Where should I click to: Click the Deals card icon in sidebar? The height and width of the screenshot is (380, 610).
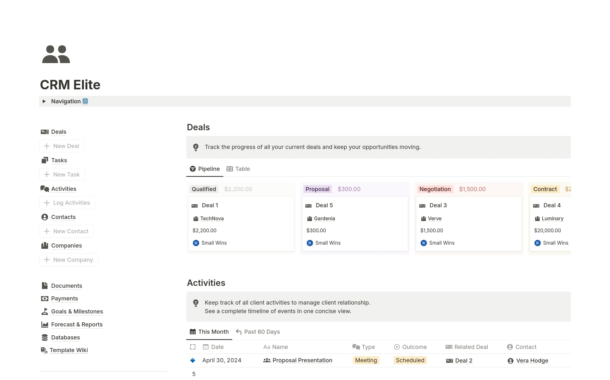[x=44, y=132]
